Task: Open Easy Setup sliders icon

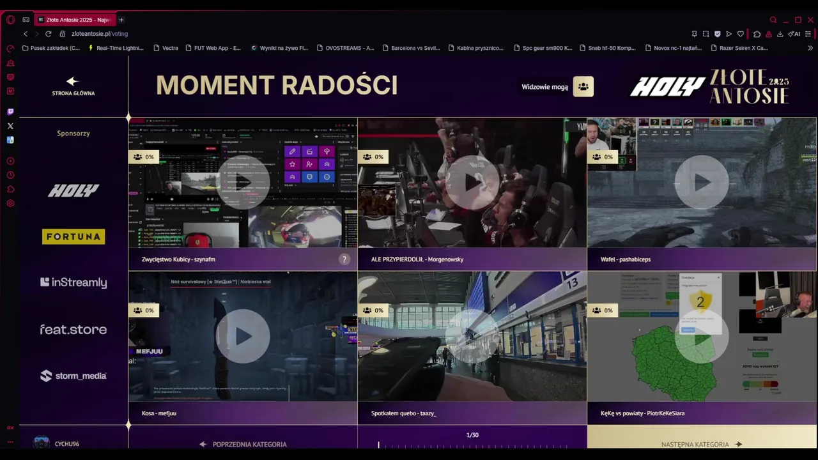Action: (x=808, y=34)
